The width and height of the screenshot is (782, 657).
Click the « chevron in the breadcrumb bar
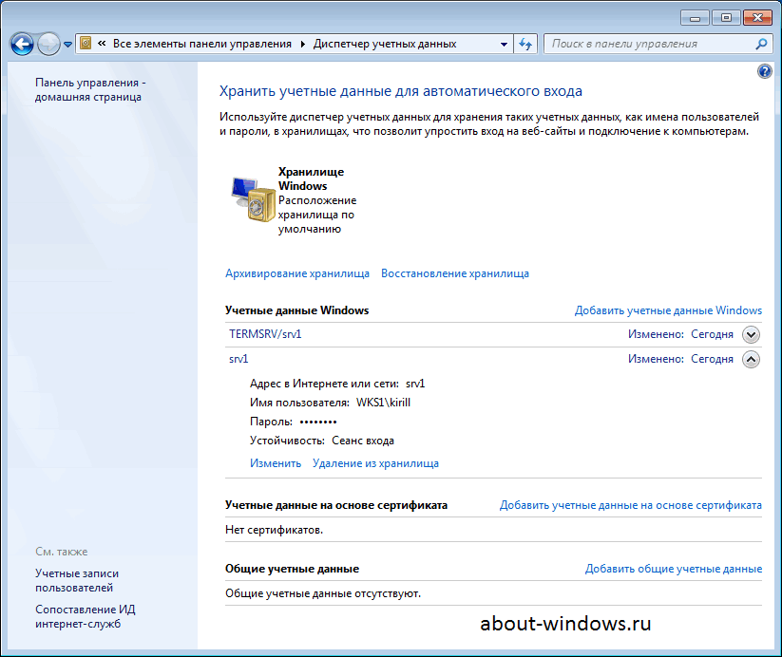coord(102,43)
